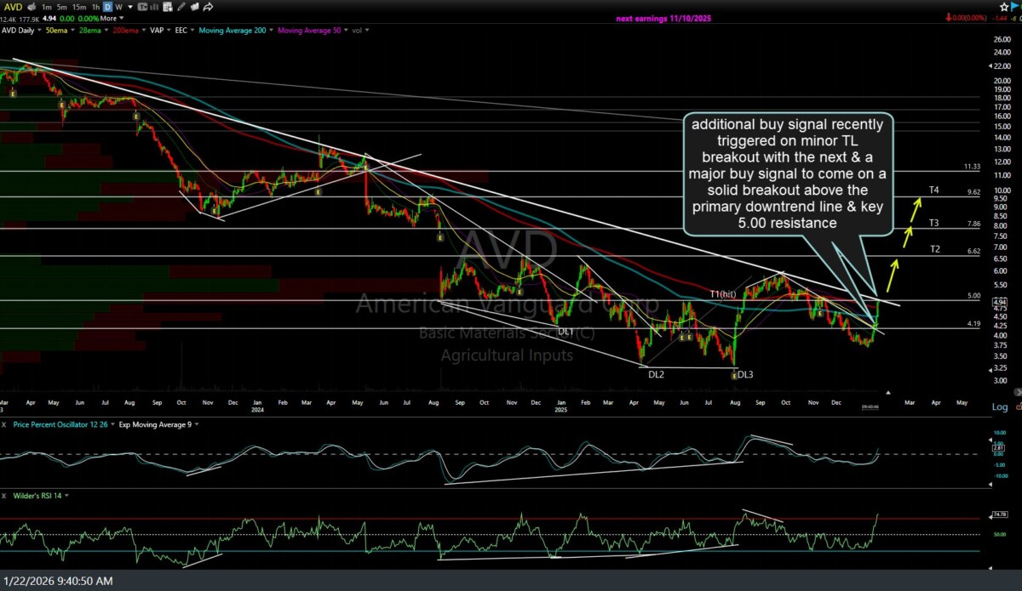Open the More dropdown in quote bar
This screenshot has width=1022, height=591.
point(108,18)
